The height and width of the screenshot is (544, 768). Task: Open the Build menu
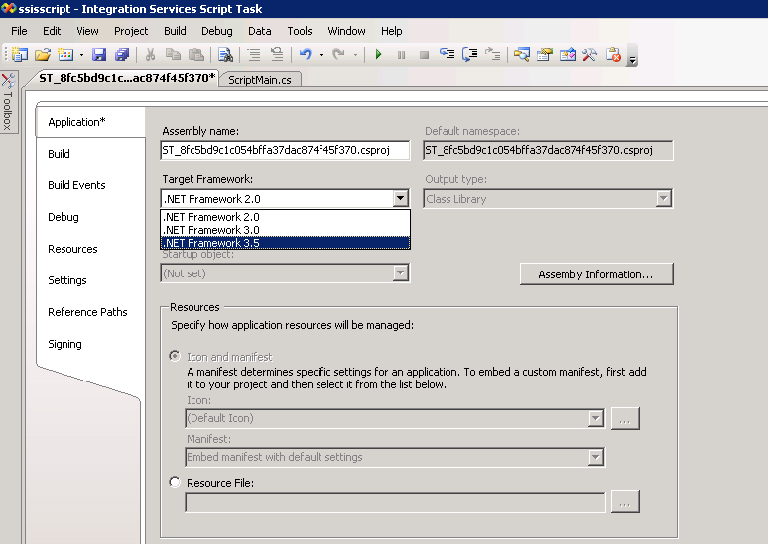point(175,31)
